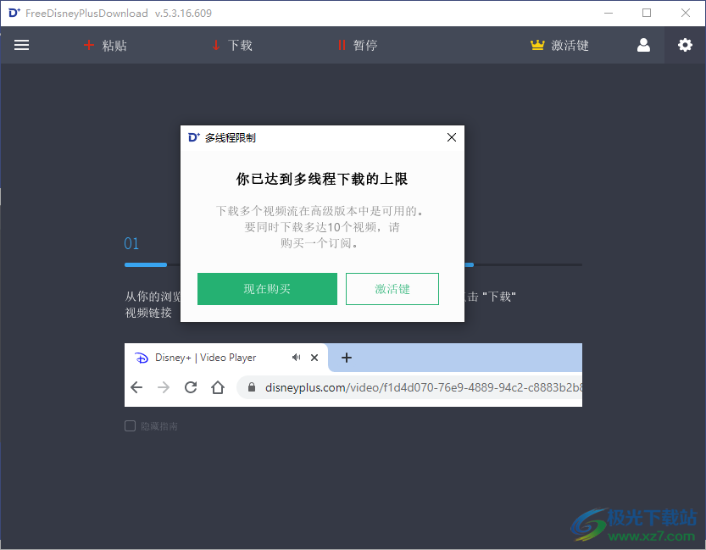The width and height of the screenshot is (706, 550).
Task: Close the FreeDisneyPlusDownload window
Action: coord(686,13)
